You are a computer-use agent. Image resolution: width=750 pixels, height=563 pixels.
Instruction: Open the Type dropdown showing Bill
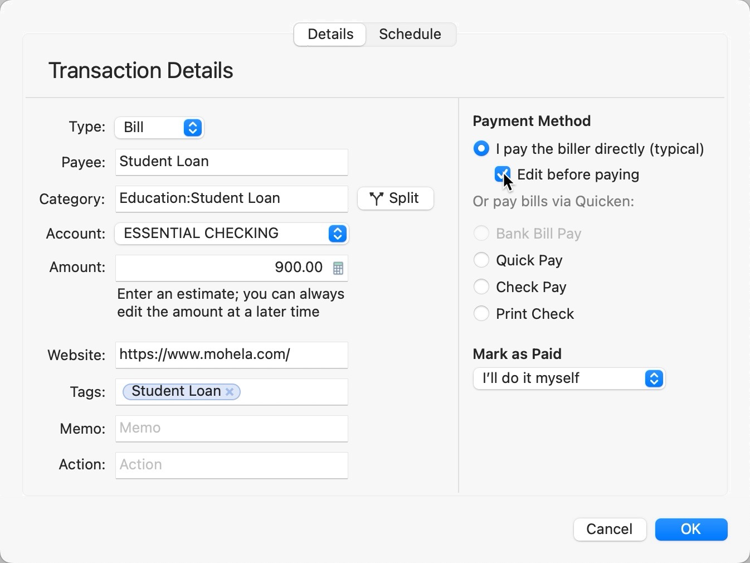coord(159,128)
